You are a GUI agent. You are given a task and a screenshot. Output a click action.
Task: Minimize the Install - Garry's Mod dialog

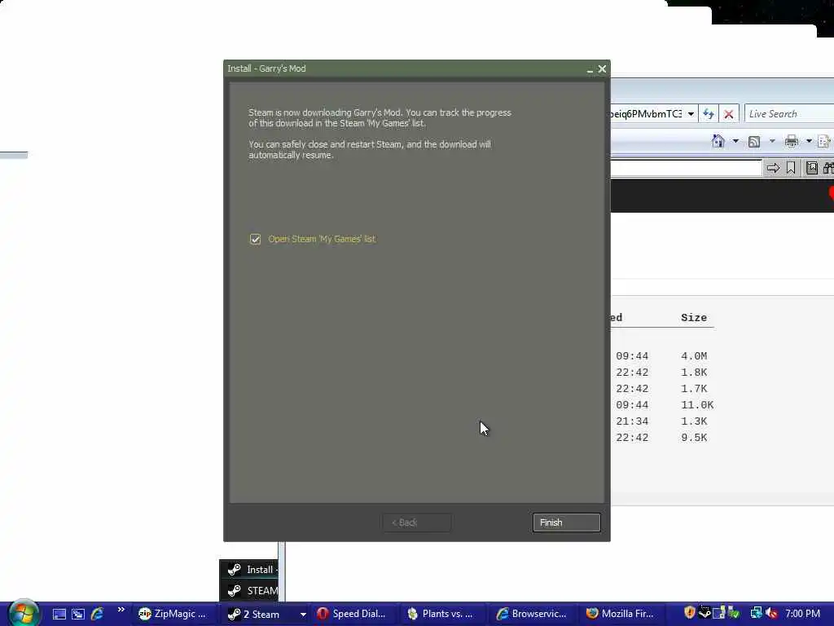point(590,69)
